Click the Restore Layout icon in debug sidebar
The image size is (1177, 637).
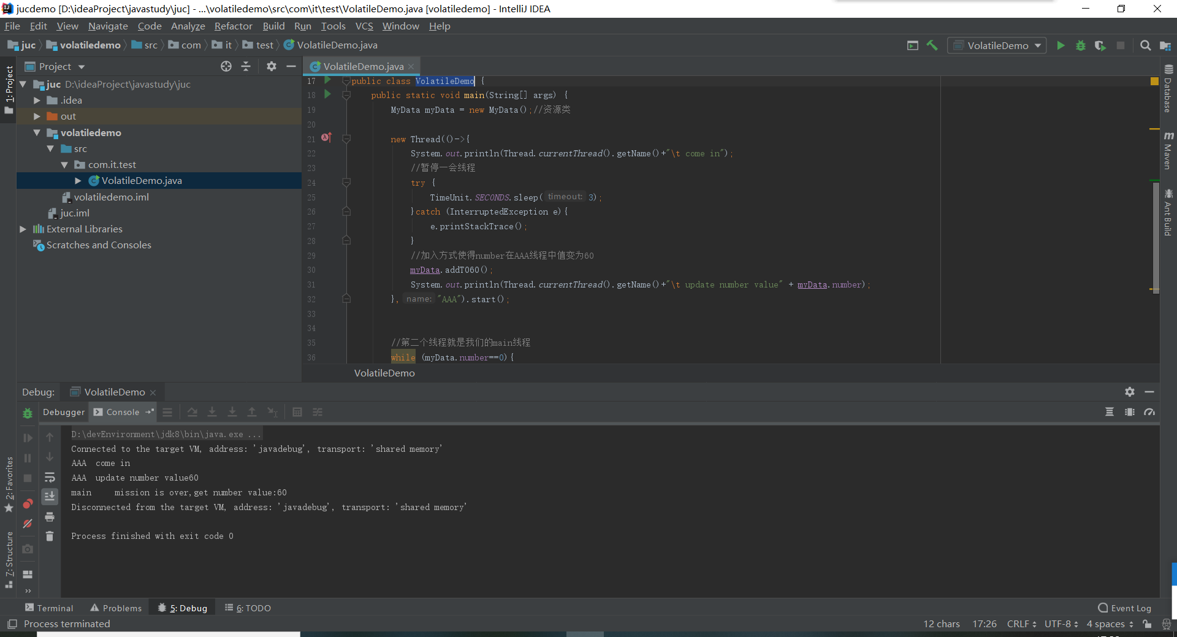(x=28, y=574)
